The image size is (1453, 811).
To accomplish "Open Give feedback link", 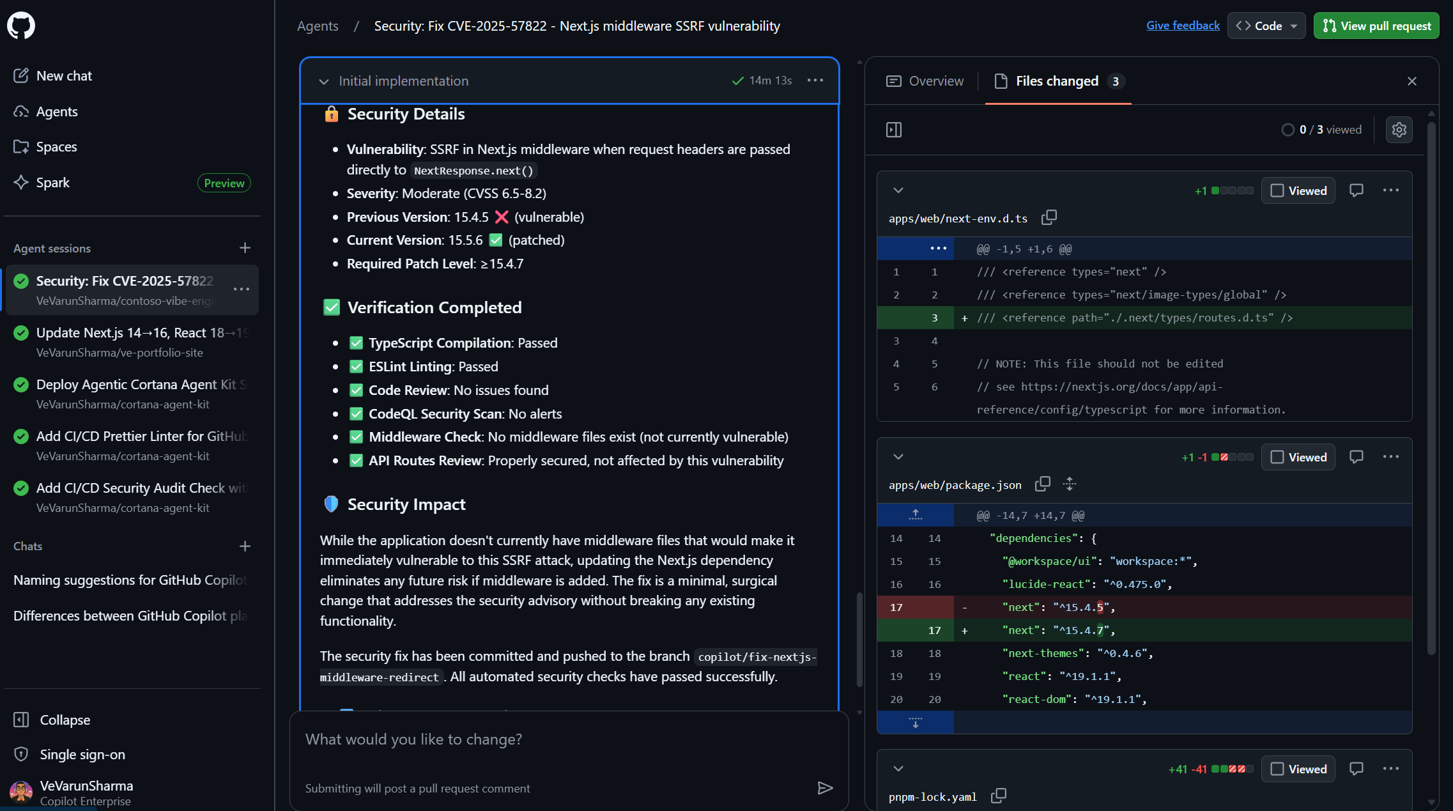I will pos(1183,26).
